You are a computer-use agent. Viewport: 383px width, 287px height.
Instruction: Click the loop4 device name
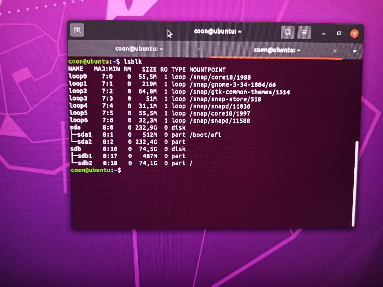click(78, 105)
